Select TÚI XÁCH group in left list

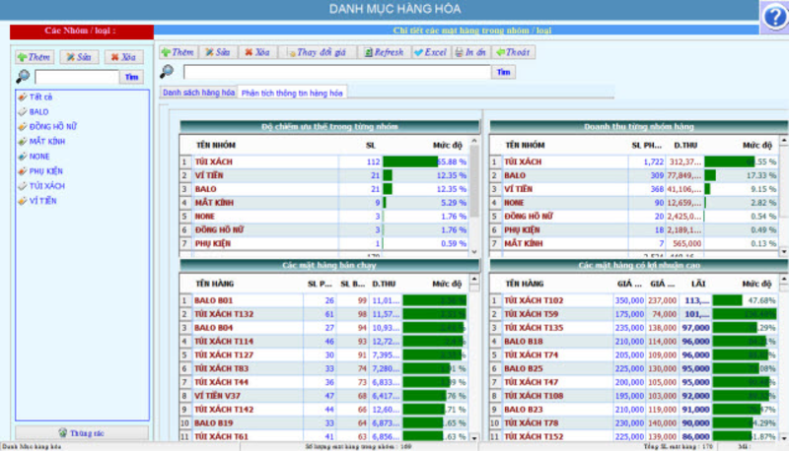tap(46, 185)
